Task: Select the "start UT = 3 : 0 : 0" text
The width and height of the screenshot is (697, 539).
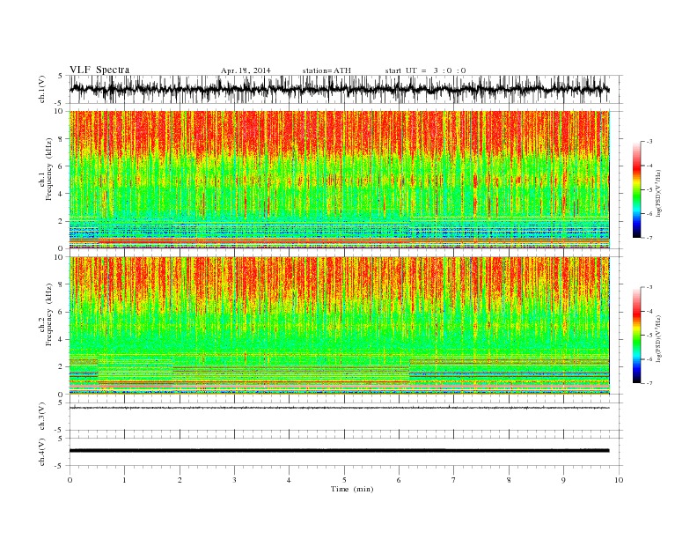Action: (x=425, y=70)
